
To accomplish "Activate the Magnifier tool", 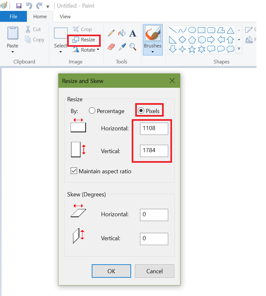I will 133,46.
